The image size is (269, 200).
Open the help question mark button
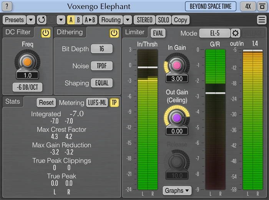[x=7, y=7]
